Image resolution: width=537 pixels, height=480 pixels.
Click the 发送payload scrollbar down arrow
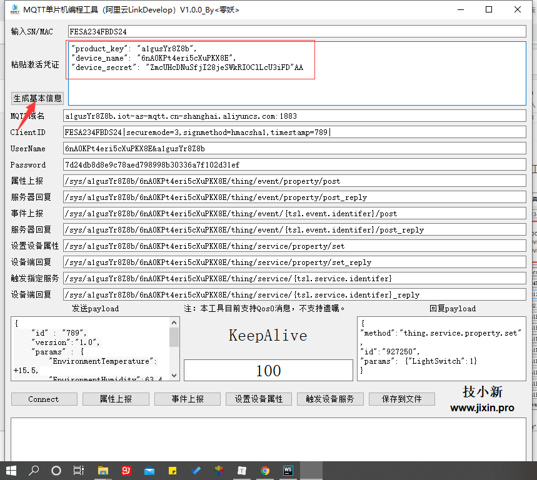coord(174,375)
